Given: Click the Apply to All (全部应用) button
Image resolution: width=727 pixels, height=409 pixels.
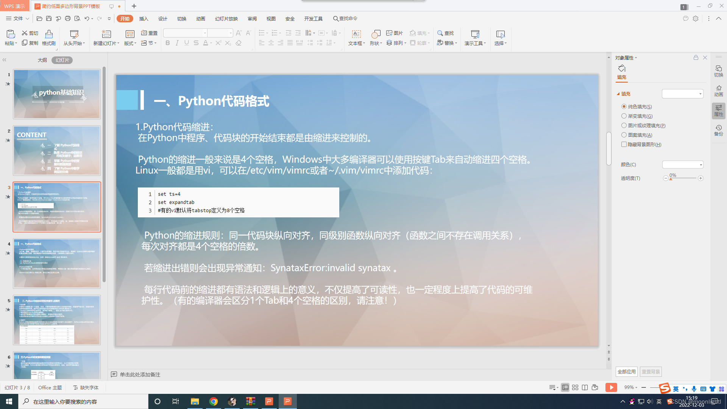Looking at the screenshot, I should click(626, 372).
